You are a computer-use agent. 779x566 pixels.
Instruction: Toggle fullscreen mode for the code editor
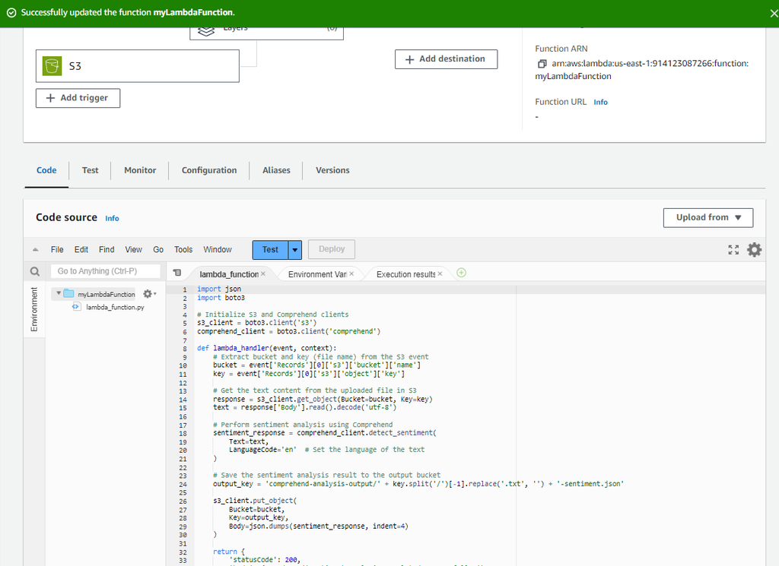733,248
